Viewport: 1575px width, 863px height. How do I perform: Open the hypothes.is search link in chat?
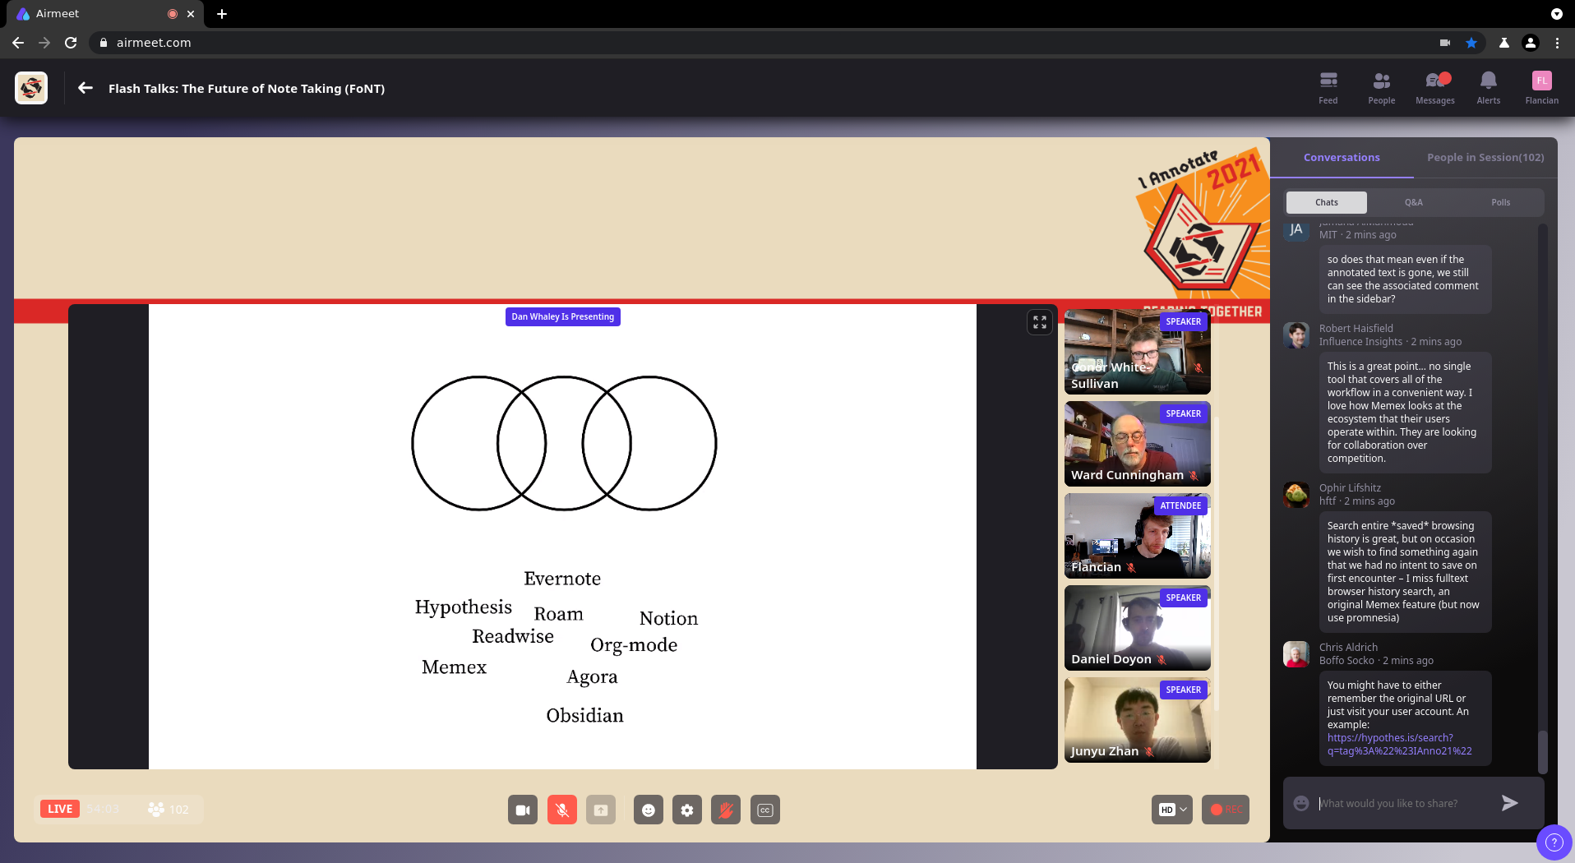1399,745
